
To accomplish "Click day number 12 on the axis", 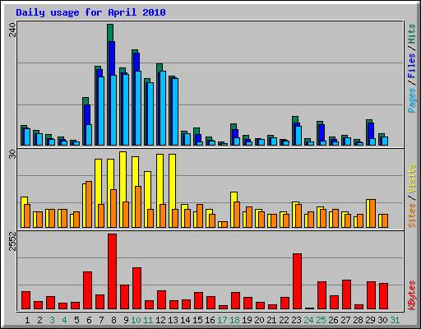I will [x=160, y=320].
